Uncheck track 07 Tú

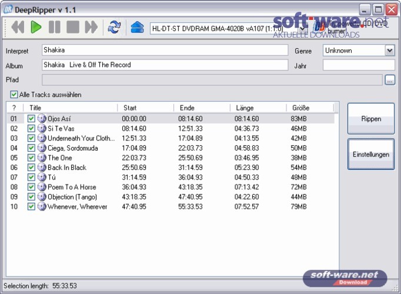point(31,177)
